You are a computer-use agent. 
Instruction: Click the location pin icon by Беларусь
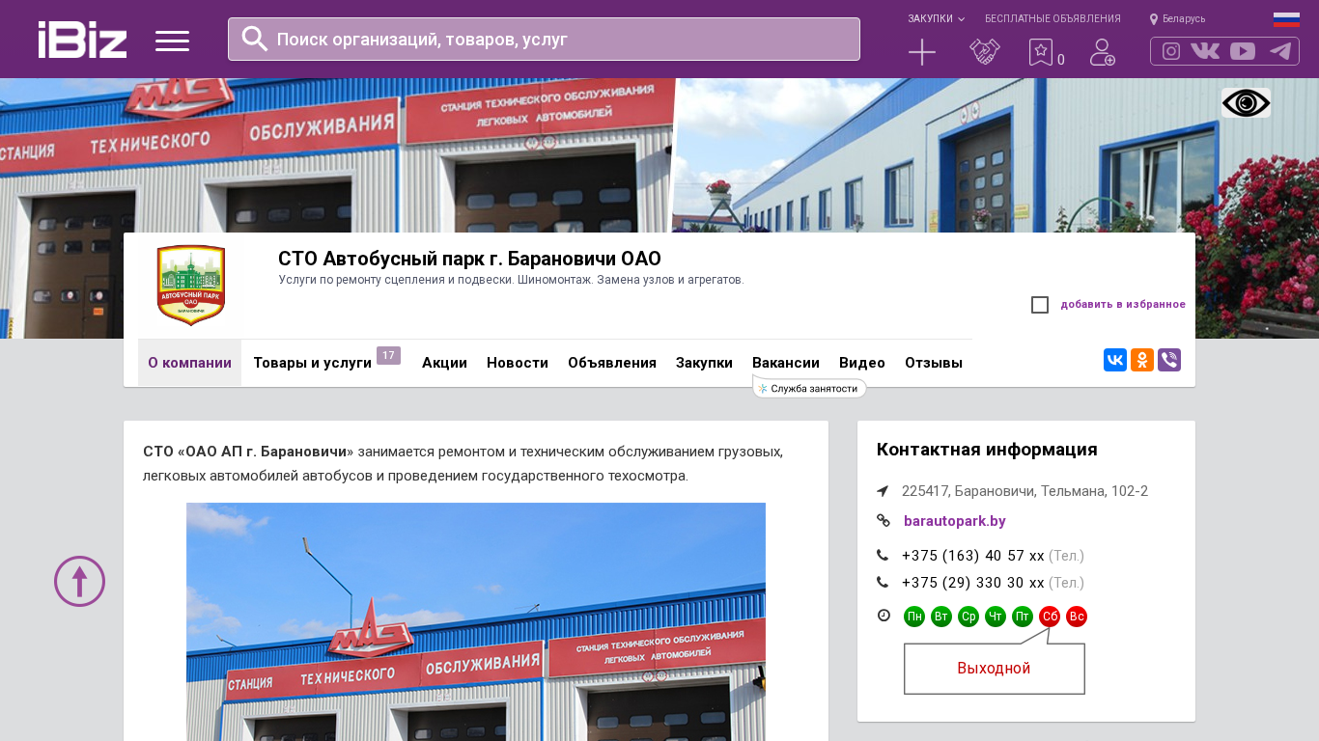[x=1154, y=19]
